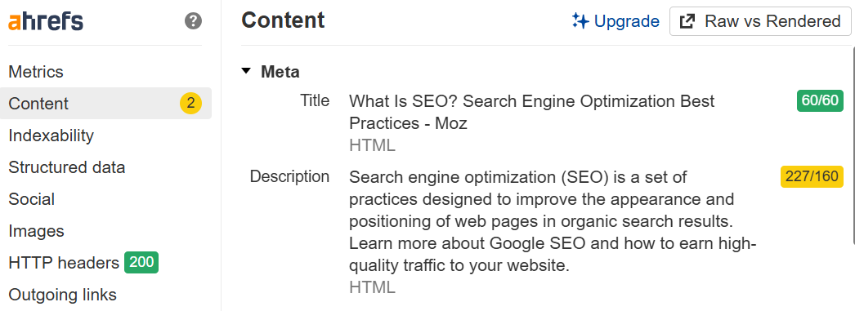Open the Metrics sidebar item
This screenshot has width=855, height=311.
coord(36,72)
